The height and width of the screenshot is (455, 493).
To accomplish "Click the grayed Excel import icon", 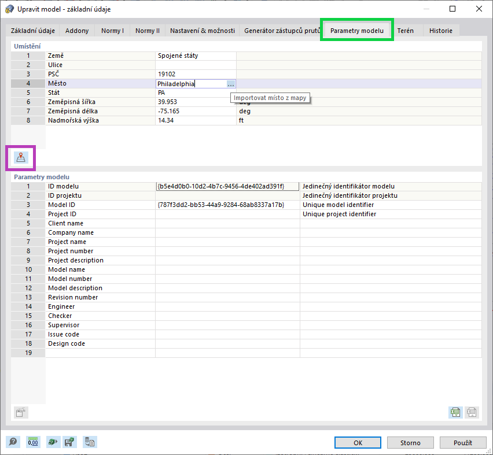I will point(472,412).
